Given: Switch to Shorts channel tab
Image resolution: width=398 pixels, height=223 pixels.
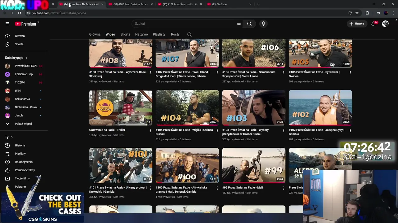Looking at the screenshot, I should pos(125,34).
